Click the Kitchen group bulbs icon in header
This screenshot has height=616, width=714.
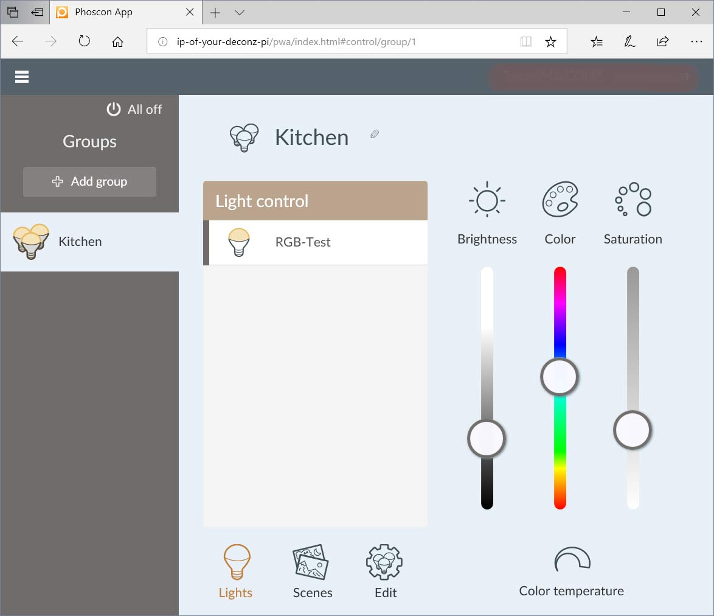244,138
